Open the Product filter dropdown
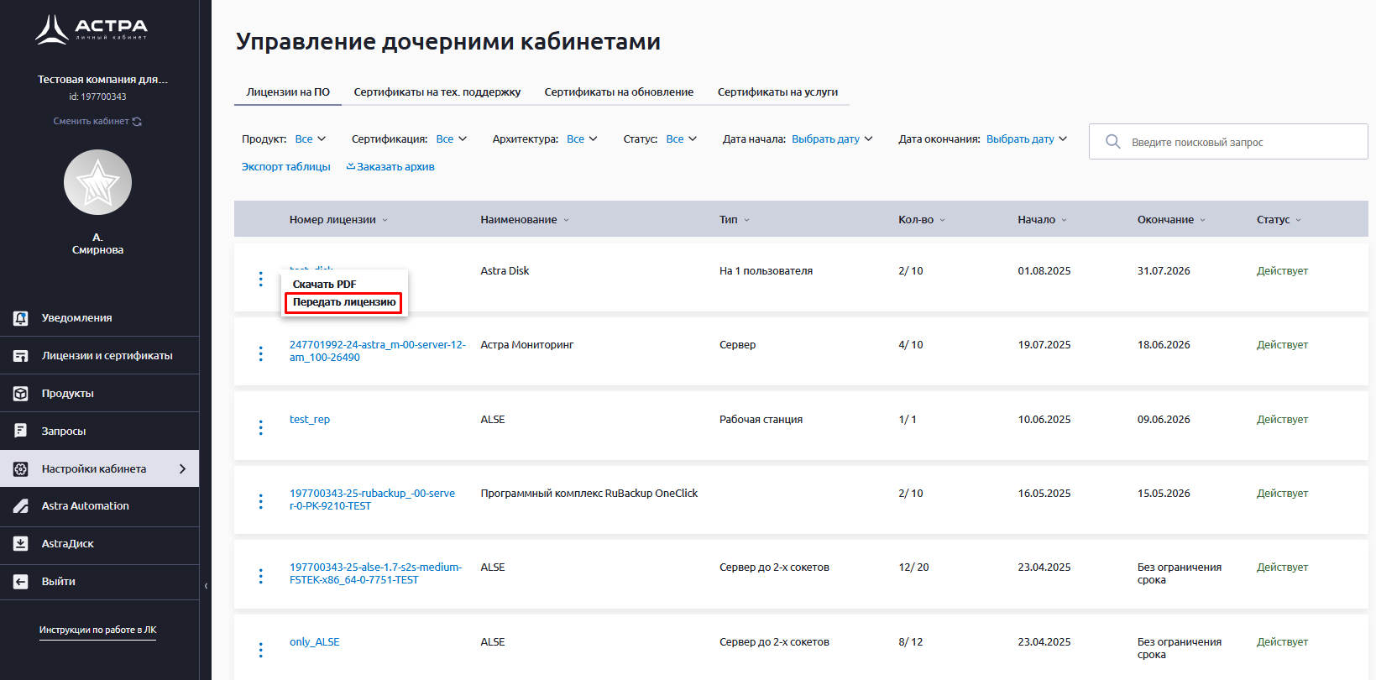1376x680 pixels. [x=310, y=139]
